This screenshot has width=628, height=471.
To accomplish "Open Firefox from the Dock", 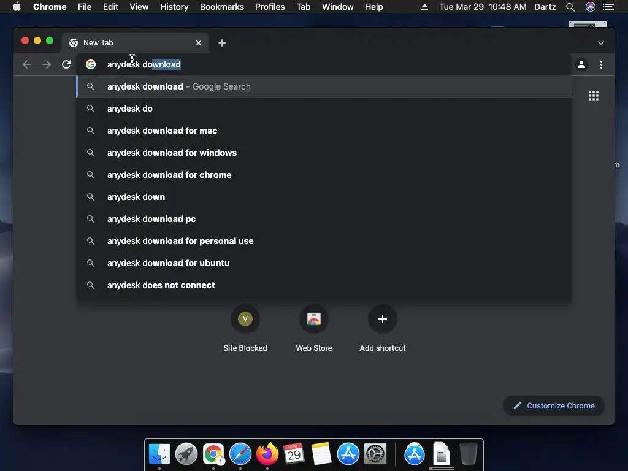I will (x=267, y=454).
